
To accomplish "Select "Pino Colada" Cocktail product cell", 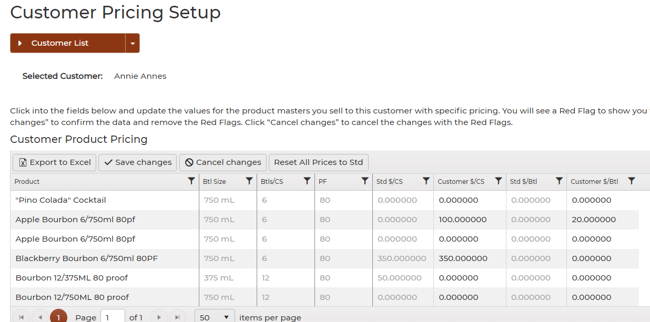I will click(105, 200).
